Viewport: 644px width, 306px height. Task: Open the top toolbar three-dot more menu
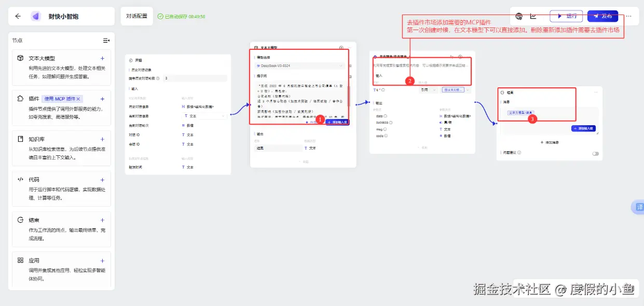[x=628, y=16]
